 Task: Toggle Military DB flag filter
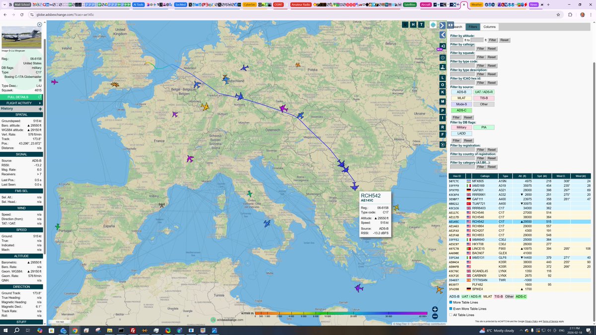[461, 128]
